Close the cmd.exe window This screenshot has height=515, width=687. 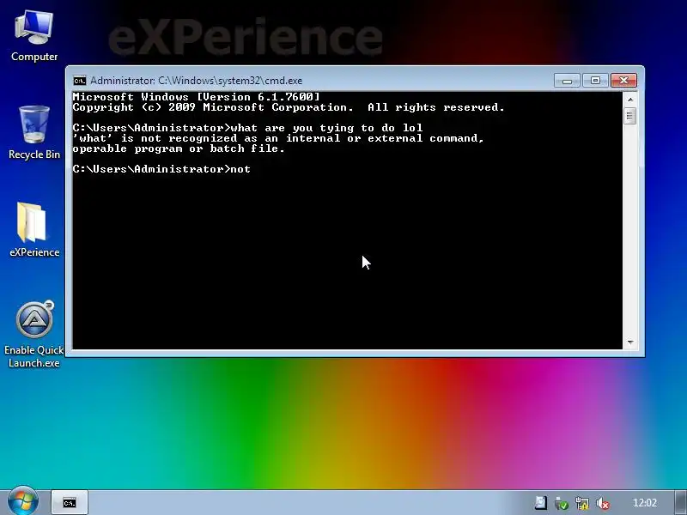623,81
